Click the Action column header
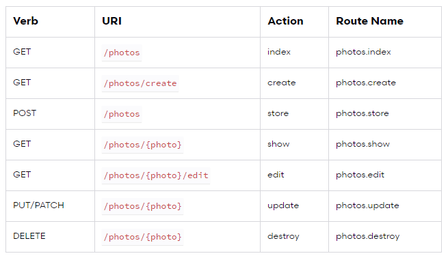The image size is (448, 258). [x=285, y=21]
